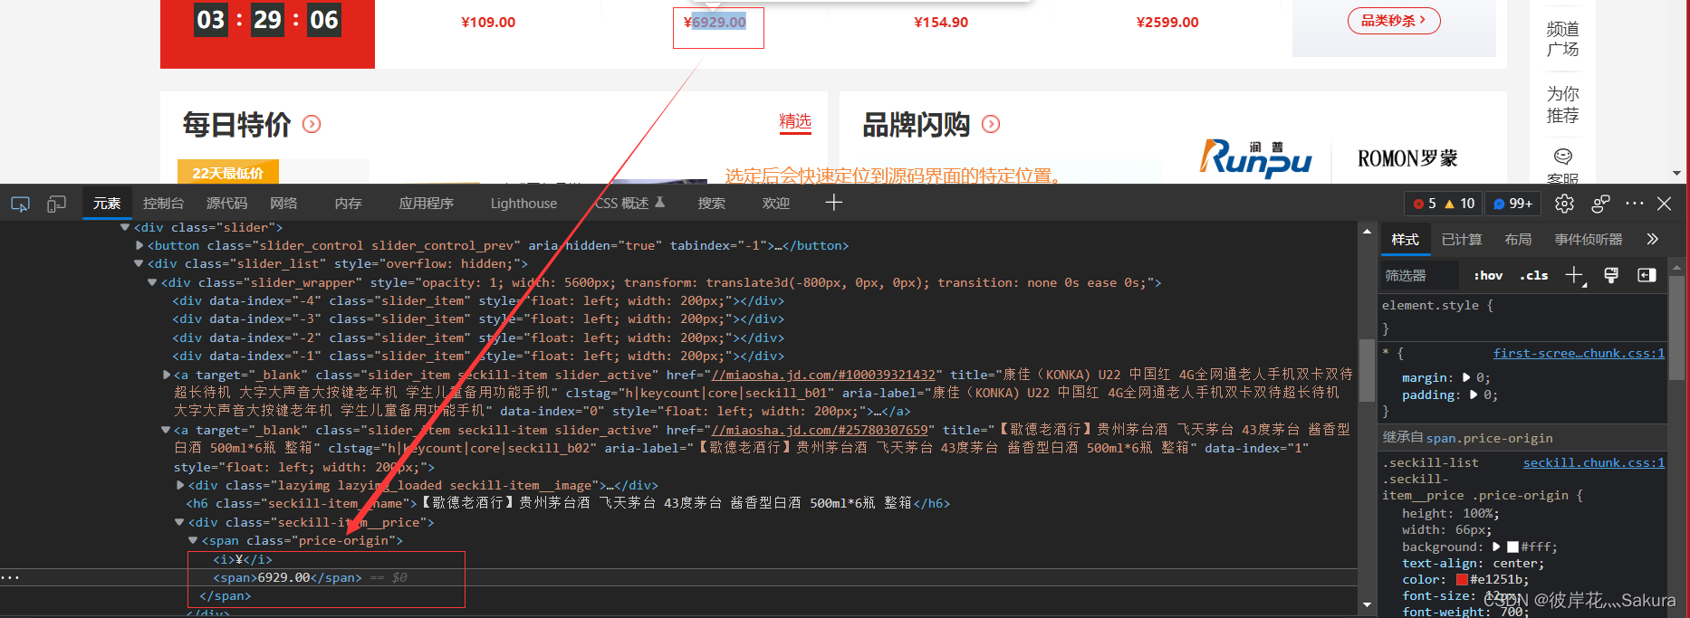Expand the padding shorthand property triangle

1474,395
